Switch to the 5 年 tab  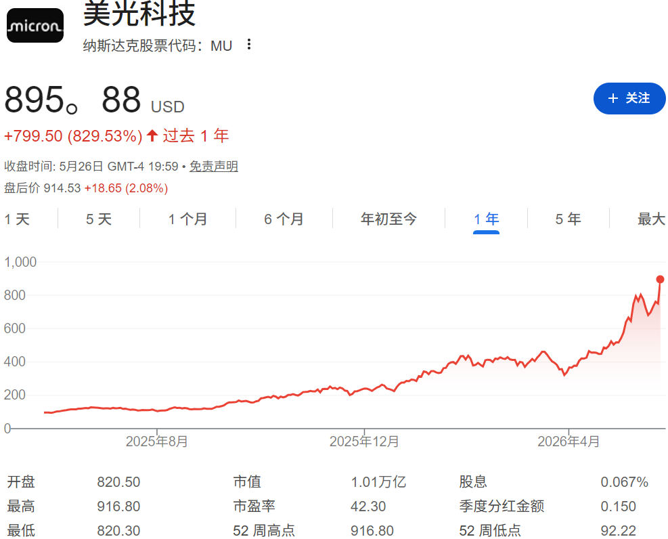568,219
